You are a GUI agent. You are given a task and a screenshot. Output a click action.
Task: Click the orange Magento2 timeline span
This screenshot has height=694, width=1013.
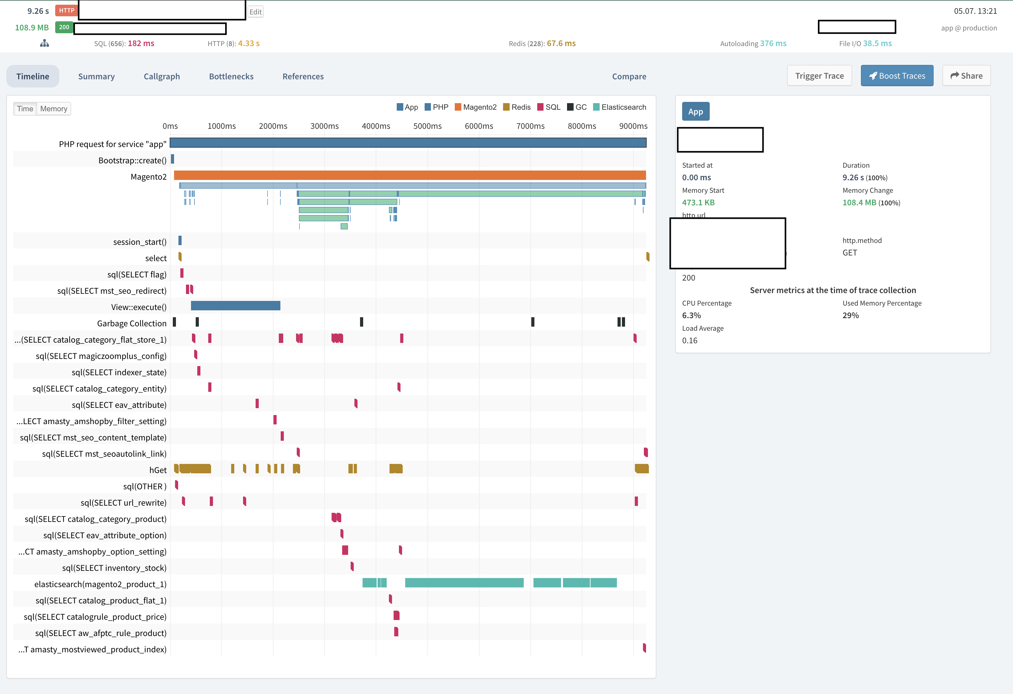(x=410, y=175)
